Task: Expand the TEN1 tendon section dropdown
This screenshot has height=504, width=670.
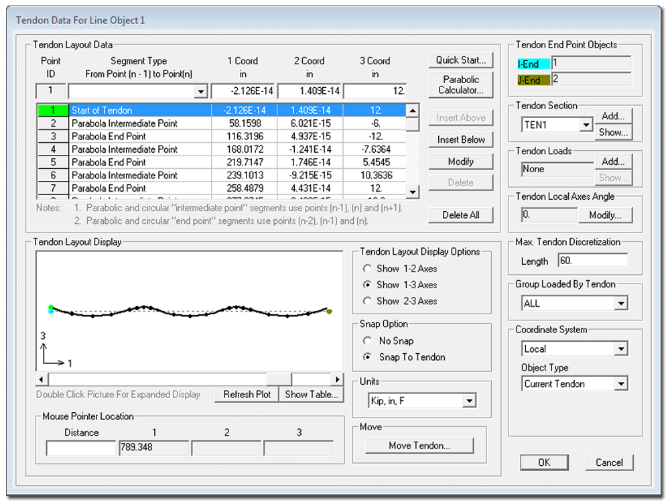Action: [586, 125]
